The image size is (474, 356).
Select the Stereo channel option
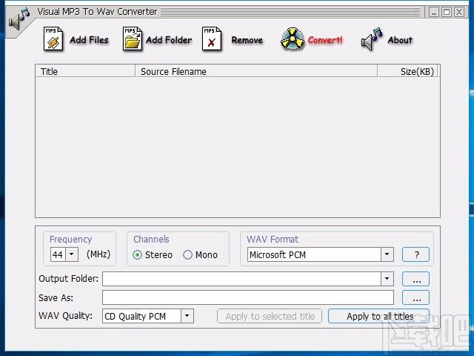pyautogui.click(x=153, y=255)
